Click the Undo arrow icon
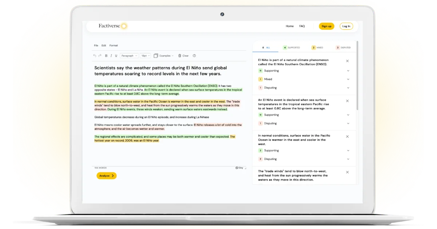 95,56
